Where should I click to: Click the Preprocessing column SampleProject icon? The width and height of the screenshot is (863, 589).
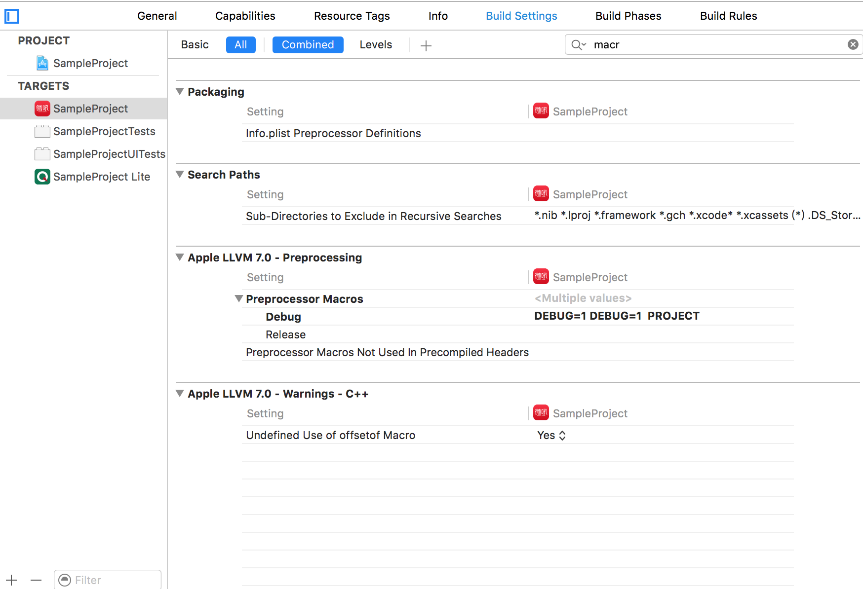pos(541,277)
